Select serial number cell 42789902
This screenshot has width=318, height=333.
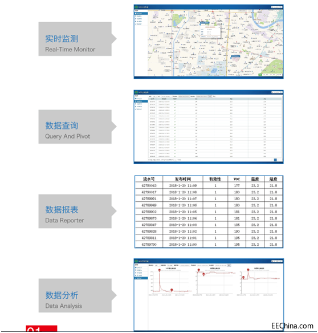[x=149, y=212]
